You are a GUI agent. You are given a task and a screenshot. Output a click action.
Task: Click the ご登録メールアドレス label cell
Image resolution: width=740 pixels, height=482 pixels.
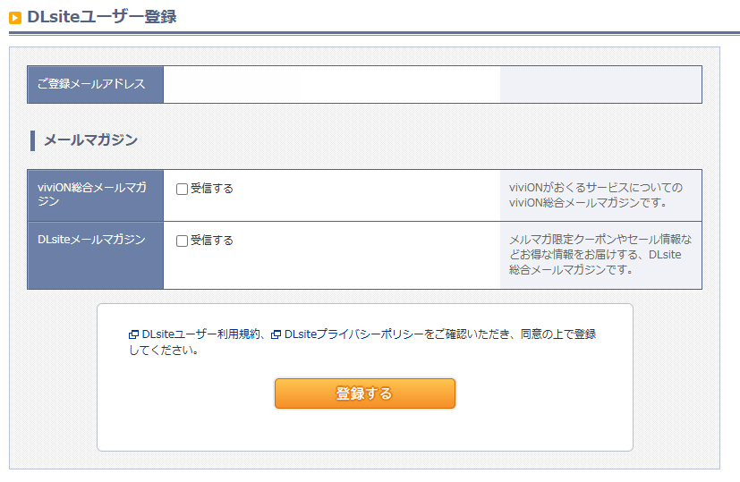[96, 84]
